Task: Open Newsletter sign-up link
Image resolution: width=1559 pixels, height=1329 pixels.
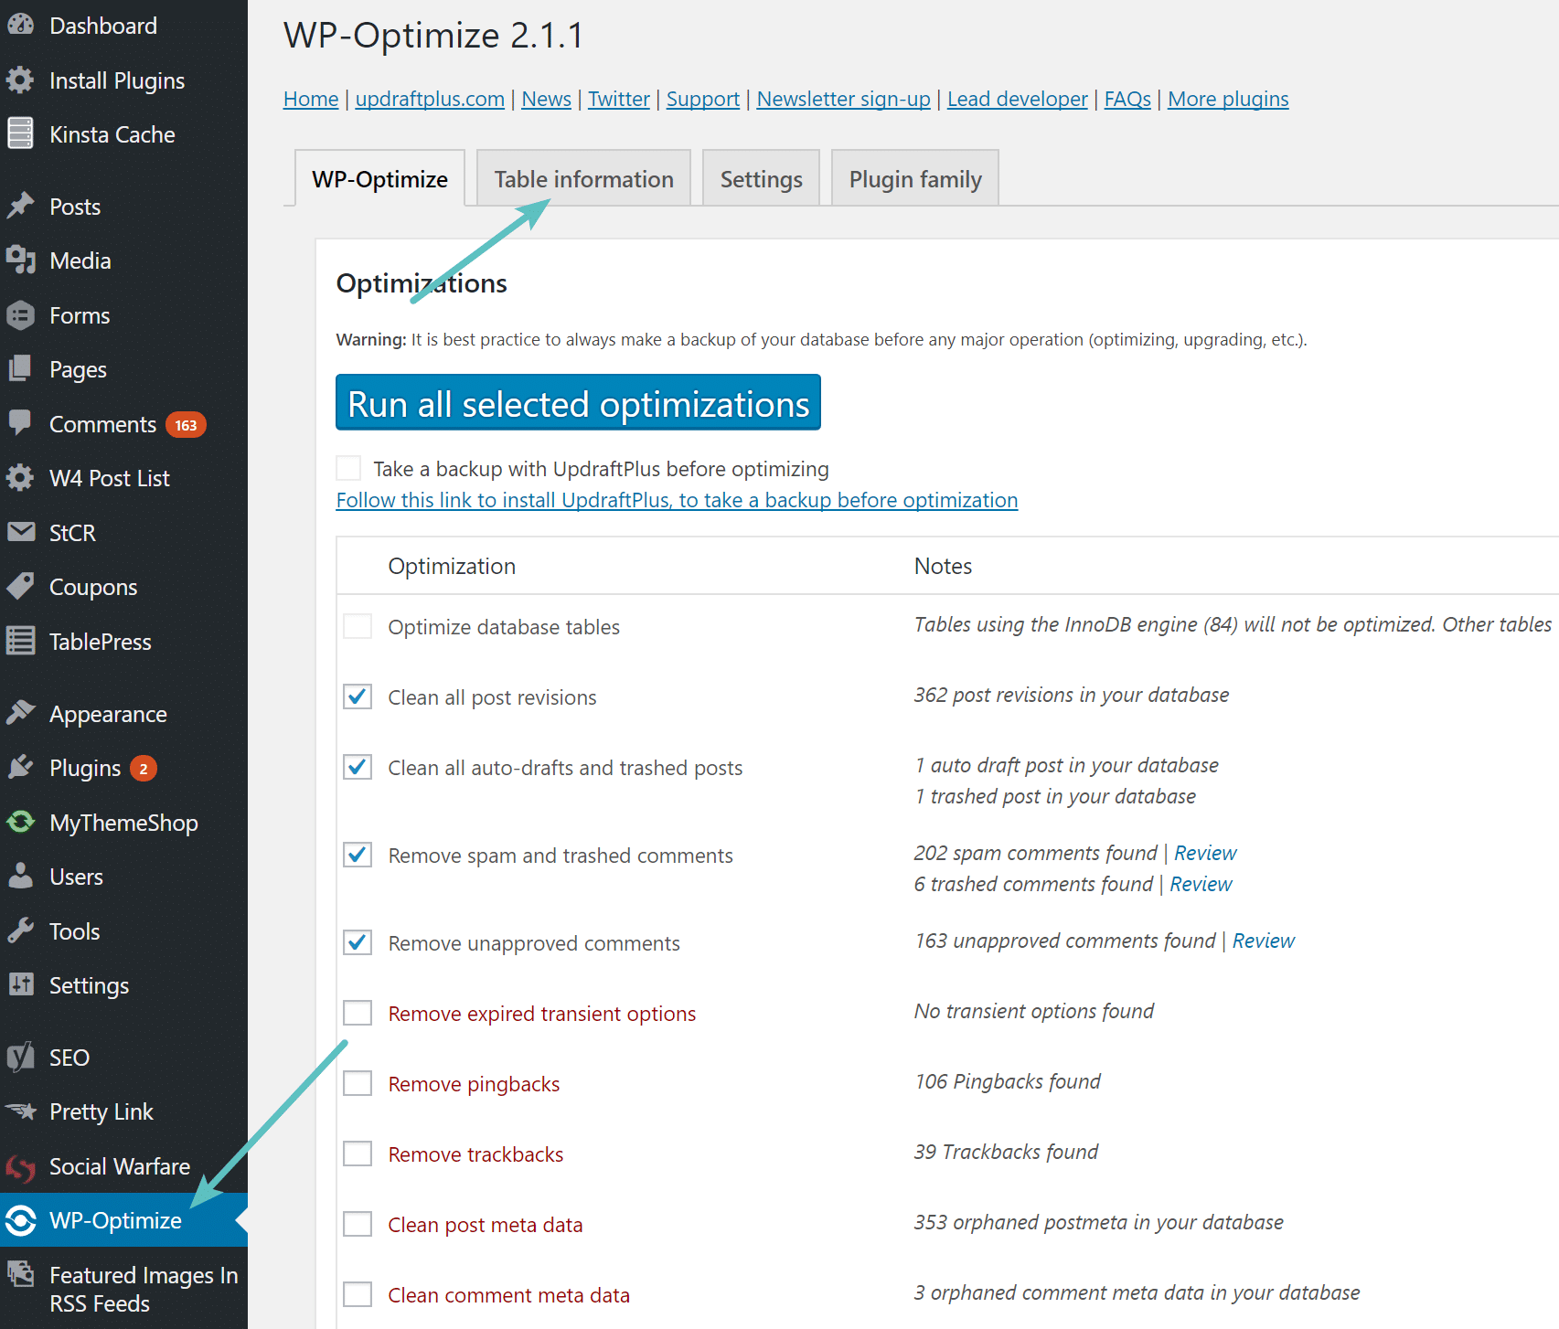Action: (x=843, y=99)
